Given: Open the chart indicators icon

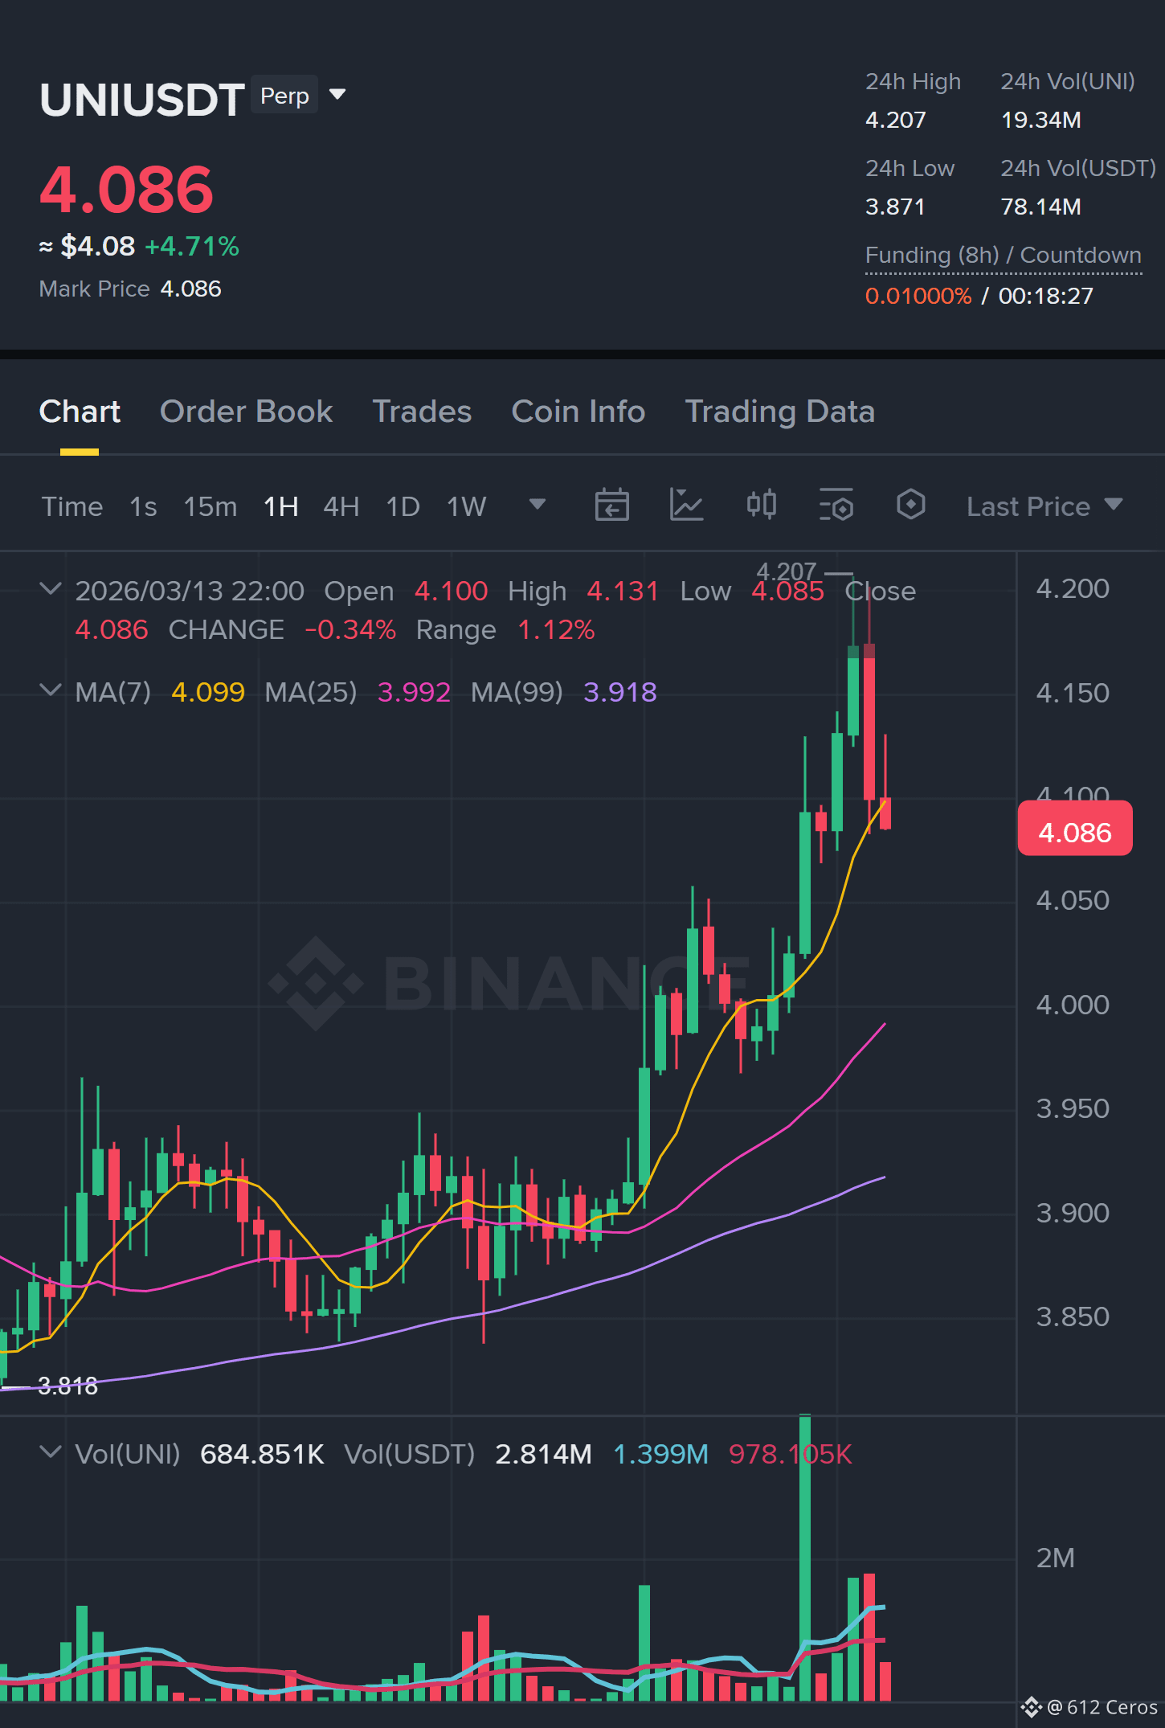Looking at the screenshot, I should (686, 506).
